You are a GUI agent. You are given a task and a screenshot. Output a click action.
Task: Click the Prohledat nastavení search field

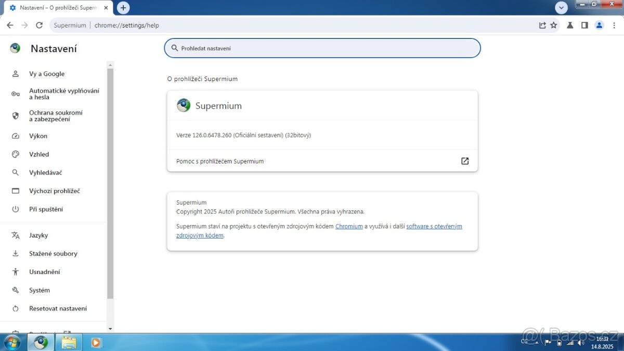tap(322, 48)
